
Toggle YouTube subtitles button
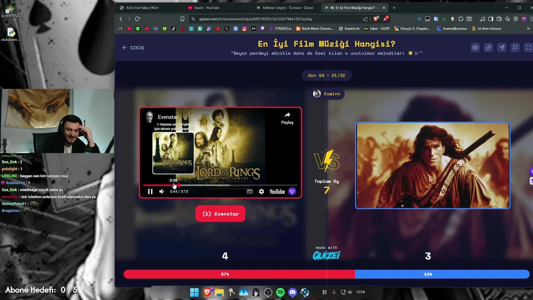[250, 192]
